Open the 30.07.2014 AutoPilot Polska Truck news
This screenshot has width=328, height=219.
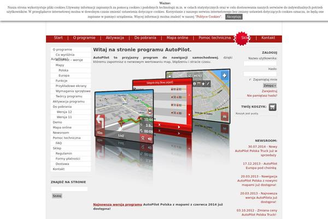256,151
